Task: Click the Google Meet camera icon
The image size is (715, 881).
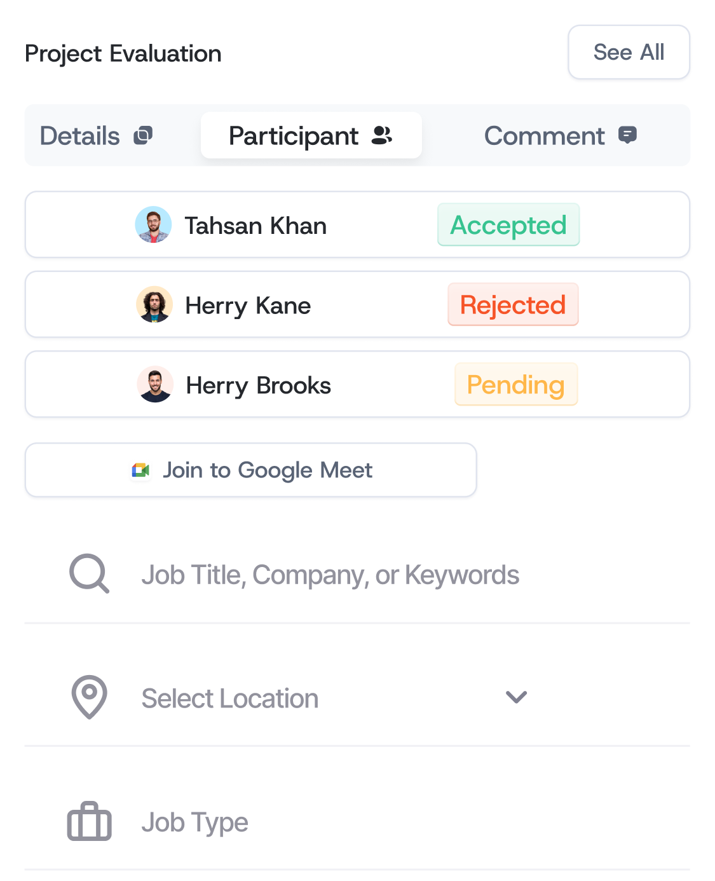Action: (140, 470)
